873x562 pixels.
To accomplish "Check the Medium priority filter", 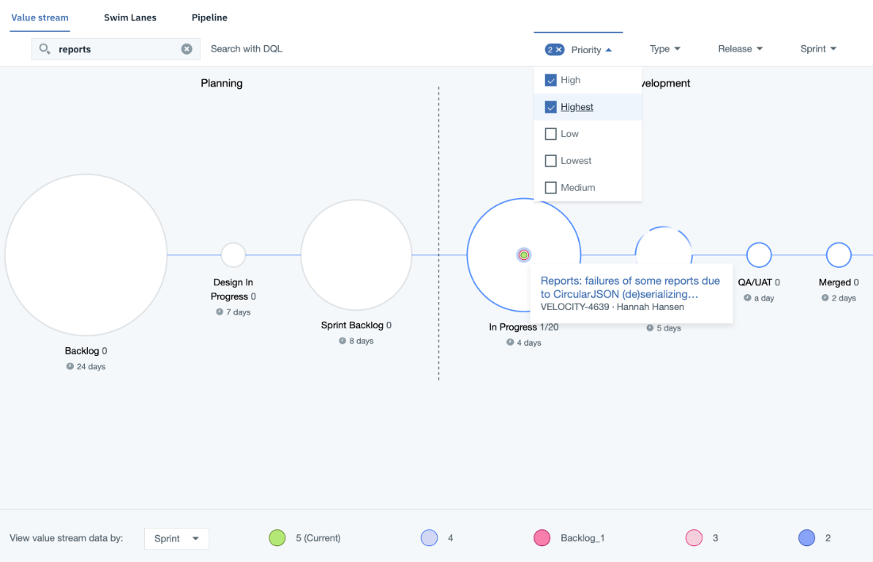I will pyautogui.click(x=550, y=187).
